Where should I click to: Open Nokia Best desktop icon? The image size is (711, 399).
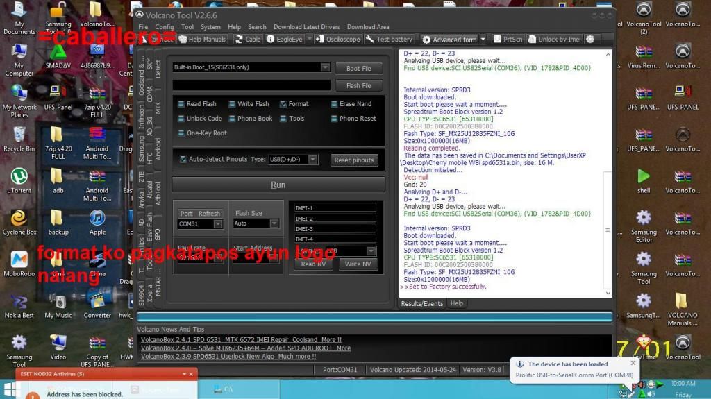(x=19, y=306)
